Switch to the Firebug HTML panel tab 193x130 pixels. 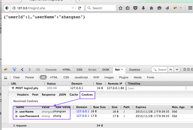pyautogui.click(x=66, y=70)
